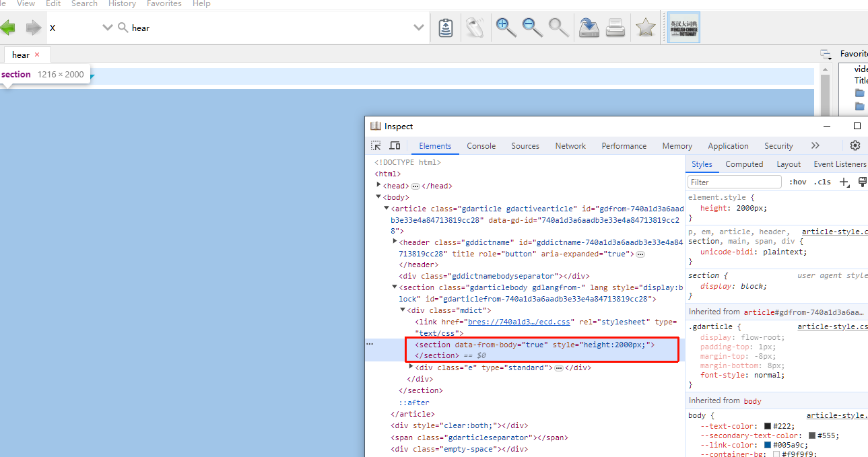Image resolution: width=868 pixels, height=457 pixels.
Task: Click the Zoom In magnifier icon
Action: click(x=506, y=28)
